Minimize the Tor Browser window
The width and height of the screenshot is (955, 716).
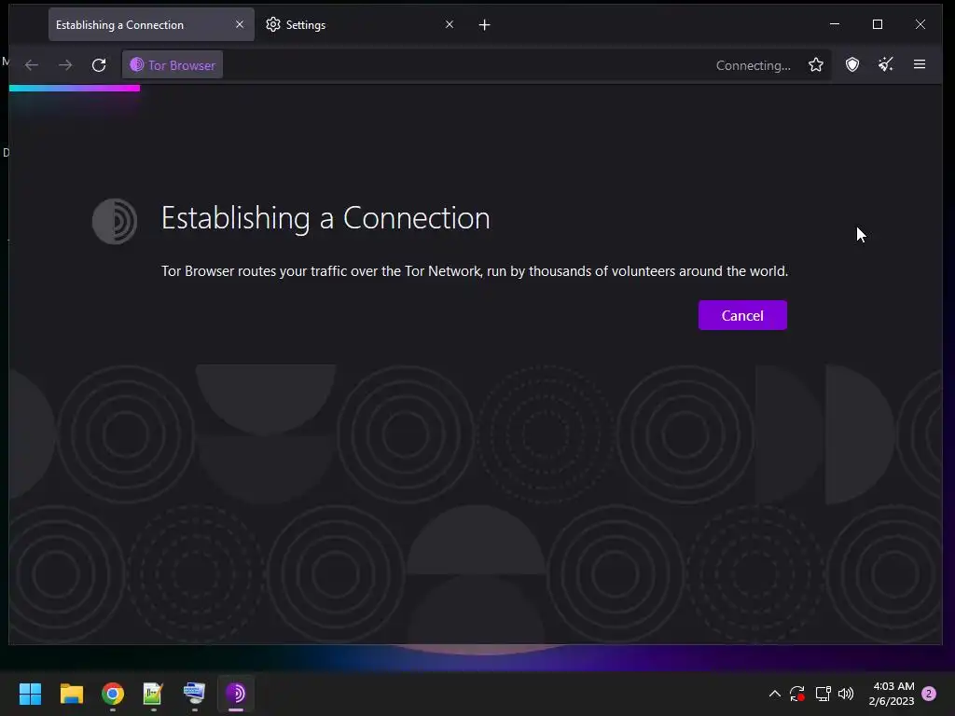pos(835,24)
